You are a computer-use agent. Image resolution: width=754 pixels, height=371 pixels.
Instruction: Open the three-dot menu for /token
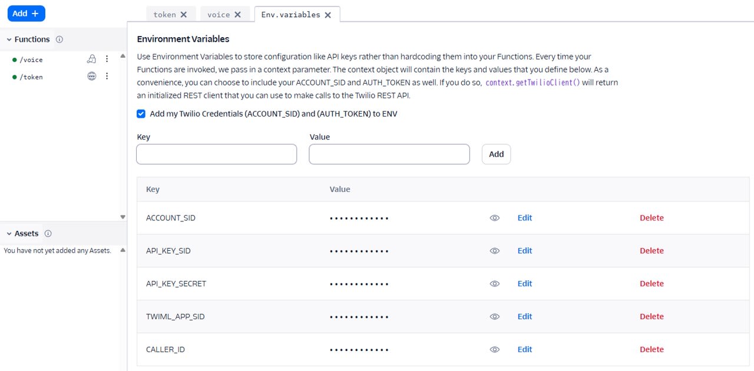click(x=107, y=76)
